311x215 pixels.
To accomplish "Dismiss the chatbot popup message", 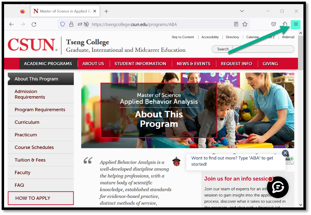I will [x=285, y=153].
